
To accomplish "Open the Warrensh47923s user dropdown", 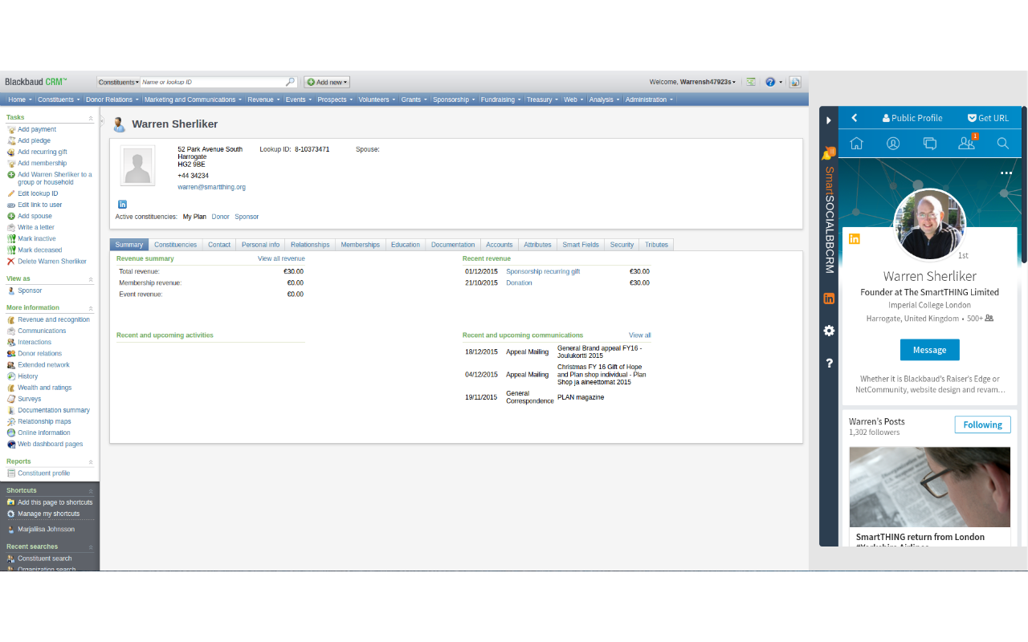I will pyautogui.click(x=708, y=82).
